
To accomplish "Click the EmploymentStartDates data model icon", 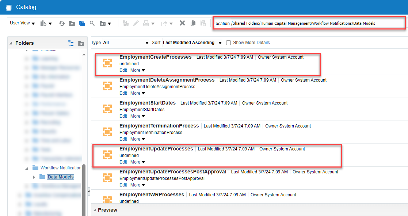I will click(x=107, y=109).
